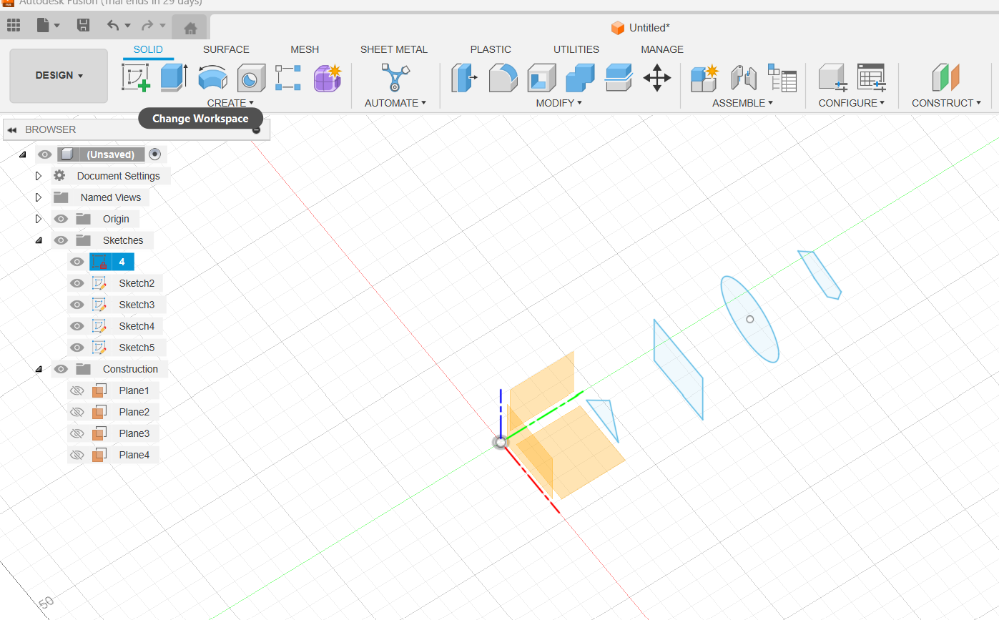
Task: Switch to the MANAGE tab
Action: pos(662,49)
